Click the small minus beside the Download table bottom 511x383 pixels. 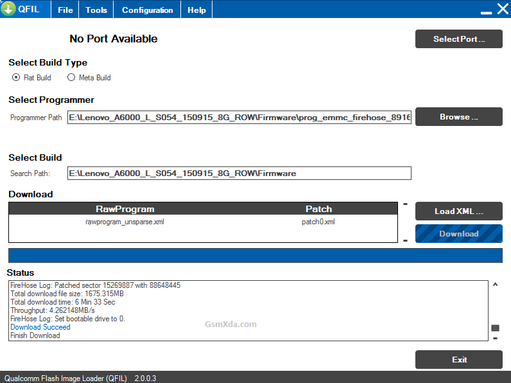tap(406, 241)
